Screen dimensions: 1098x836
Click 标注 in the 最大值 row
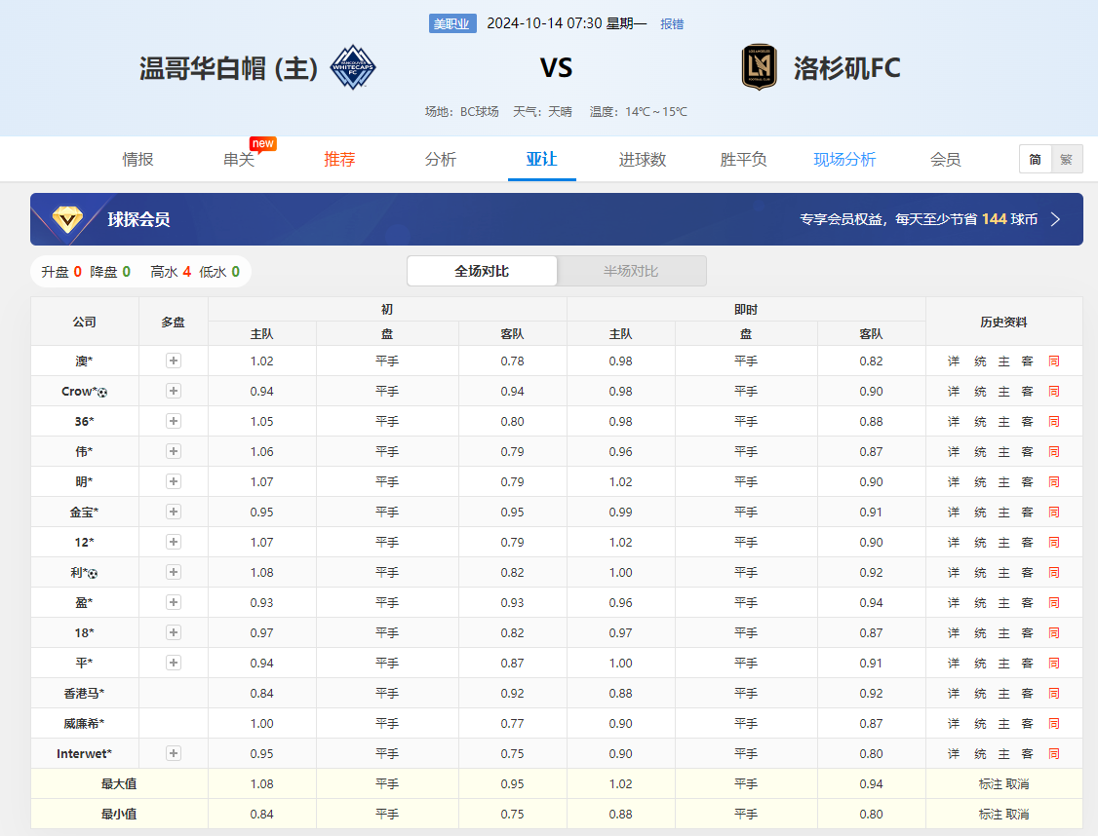click(990, 784)
